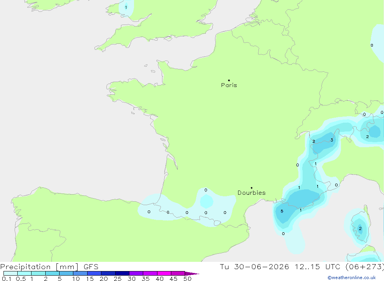Pick the 0.5–1 mm legend swatch

(x=25, y=273)
